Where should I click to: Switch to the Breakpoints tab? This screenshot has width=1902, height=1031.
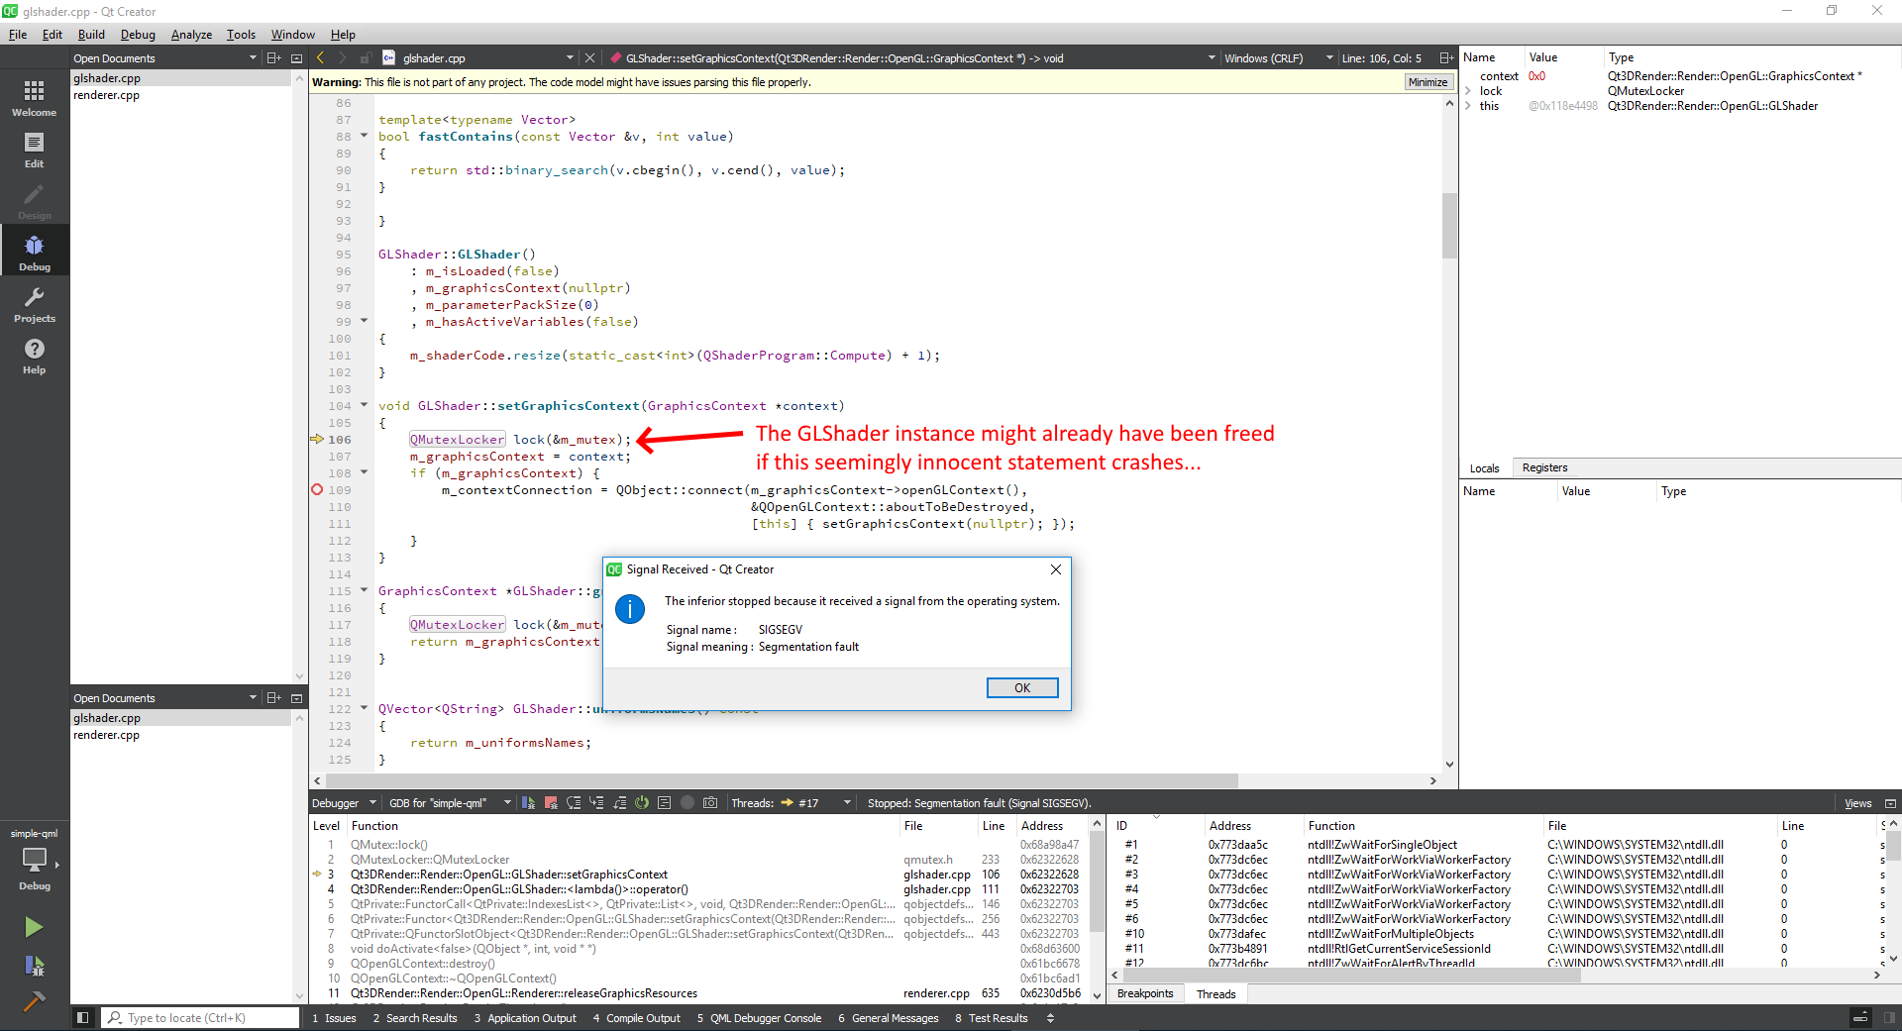[x=1145, y=994]
